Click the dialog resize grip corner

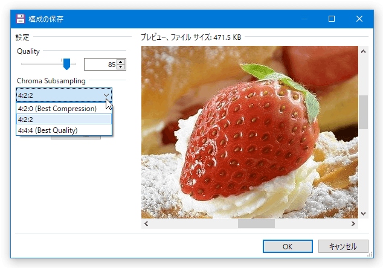click(370, 255)
